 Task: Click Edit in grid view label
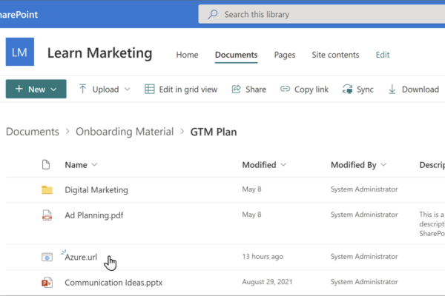(188, 90)
